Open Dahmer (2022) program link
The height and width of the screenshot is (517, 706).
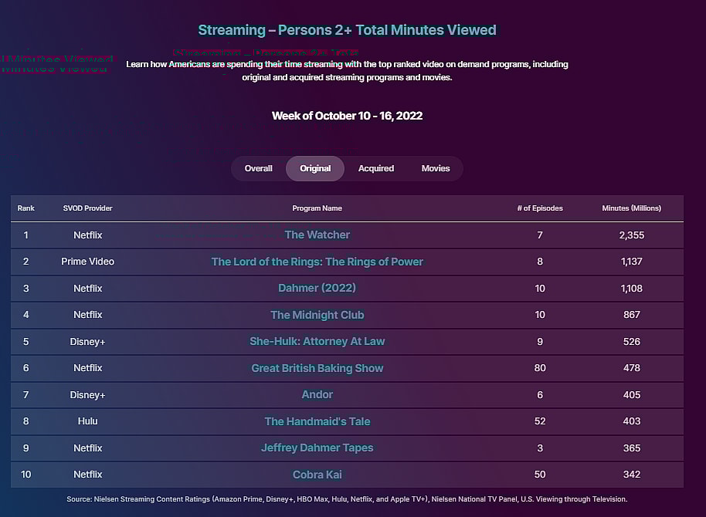pyautogui.click(x=317, y=289)
